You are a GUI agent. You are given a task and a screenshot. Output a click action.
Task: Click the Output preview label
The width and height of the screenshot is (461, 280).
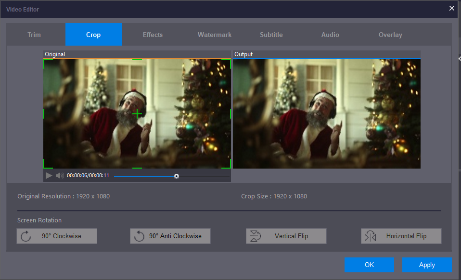[243, 54]
